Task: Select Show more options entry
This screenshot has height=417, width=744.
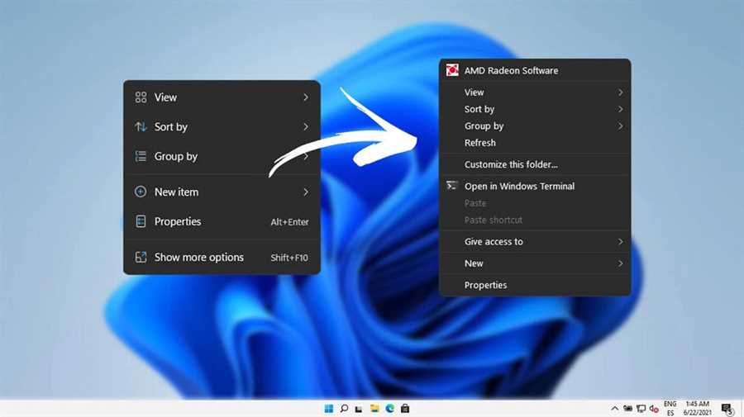Action: (x=198, y=258)
